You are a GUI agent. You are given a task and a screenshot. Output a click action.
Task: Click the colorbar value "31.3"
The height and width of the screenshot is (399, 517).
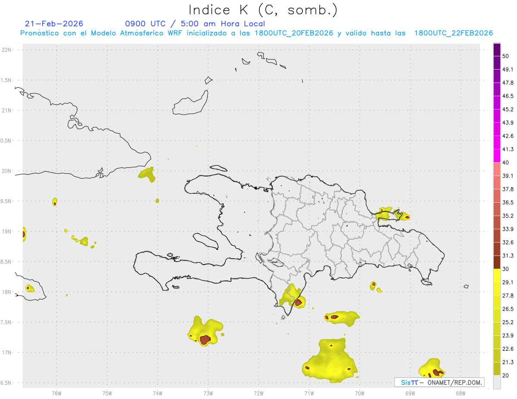(x=508, y=256)
